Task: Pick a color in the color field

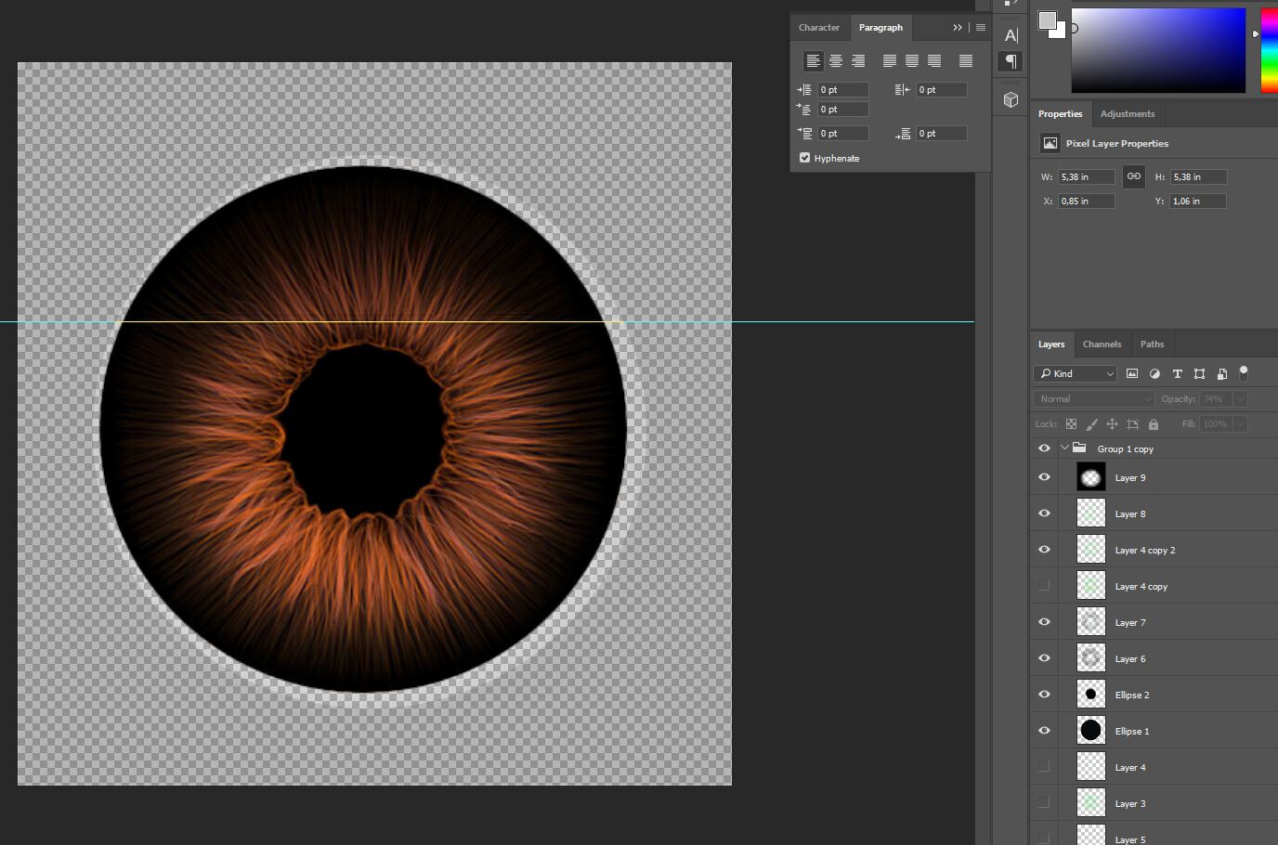Action: [x=1157, y=51]
